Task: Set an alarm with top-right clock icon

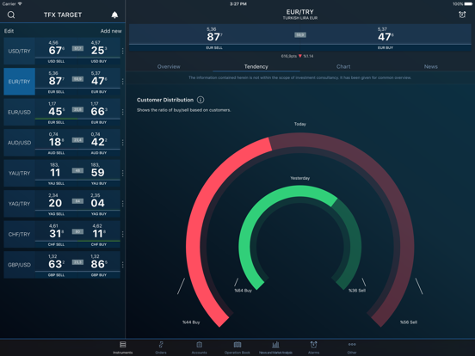Action: click(462, 15)
